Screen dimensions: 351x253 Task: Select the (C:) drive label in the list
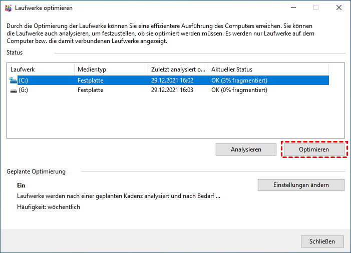pyautogui.click(x=23, y=80)
